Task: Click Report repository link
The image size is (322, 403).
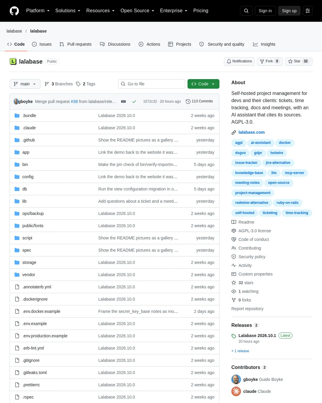Action: pyautogui.click(x=247, y=309)
